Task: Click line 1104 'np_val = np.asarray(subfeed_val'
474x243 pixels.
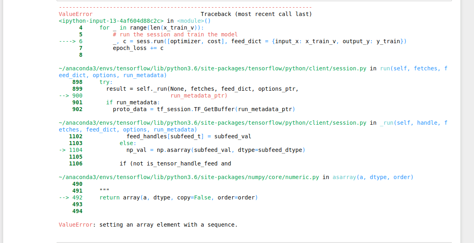Action: click(x=216, y=150)
